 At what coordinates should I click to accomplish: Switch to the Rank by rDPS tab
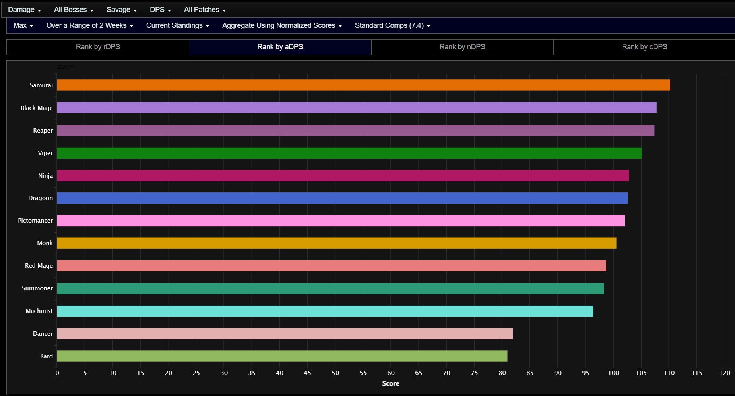pyautogui.click(x=98, y=47)
